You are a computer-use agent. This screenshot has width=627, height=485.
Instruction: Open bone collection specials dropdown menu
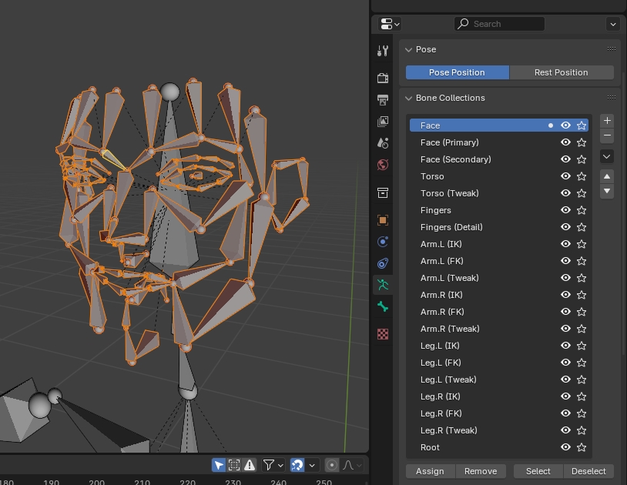607,156
